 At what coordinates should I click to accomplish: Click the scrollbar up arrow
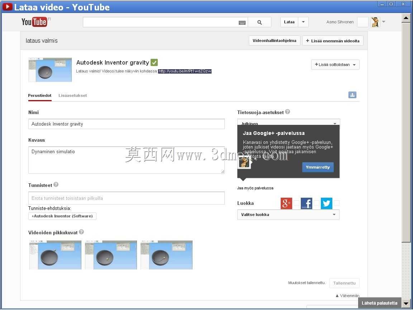406,18
